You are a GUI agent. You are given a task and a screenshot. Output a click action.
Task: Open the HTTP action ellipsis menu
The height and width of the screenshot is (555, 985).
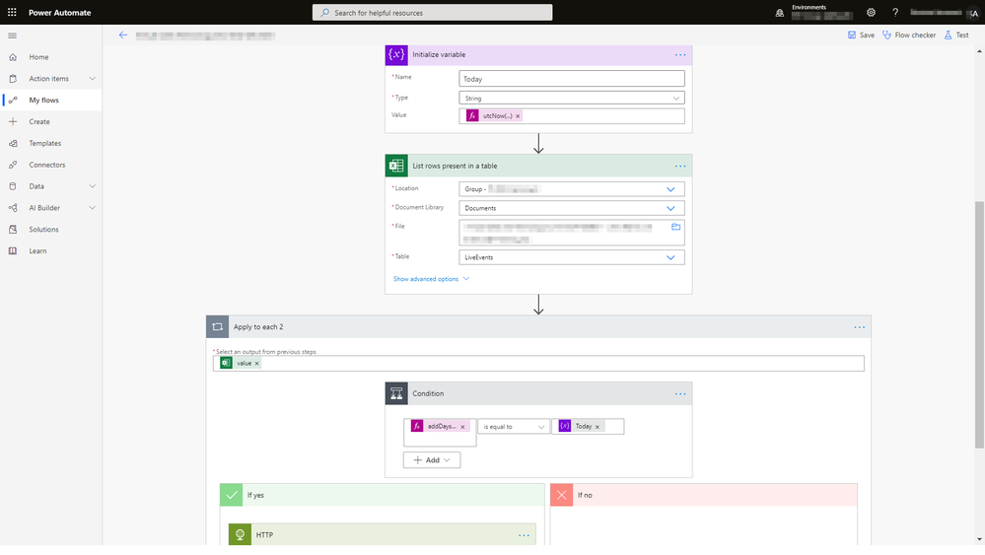(524, 535)
